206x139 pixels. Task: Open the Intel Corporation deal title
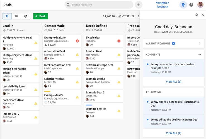pyautogui.click(x=58, y=65)
